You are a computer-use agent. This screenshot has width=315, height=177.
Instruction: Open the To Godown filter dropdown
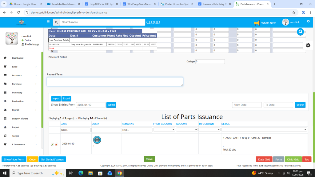coord(209,130)
